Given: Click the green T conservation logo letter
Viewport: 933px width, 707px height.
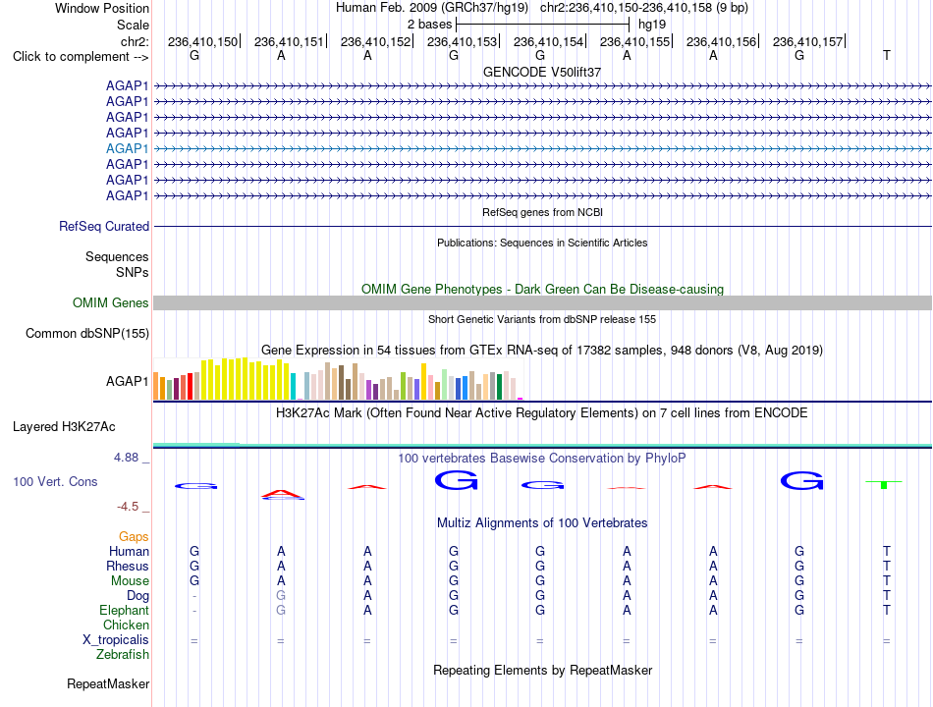Looking at the screenshot, I should (x=884, y=484).
